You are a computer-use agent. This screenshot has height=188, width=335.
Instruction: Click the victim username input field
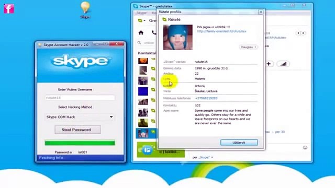coord(80,98)
